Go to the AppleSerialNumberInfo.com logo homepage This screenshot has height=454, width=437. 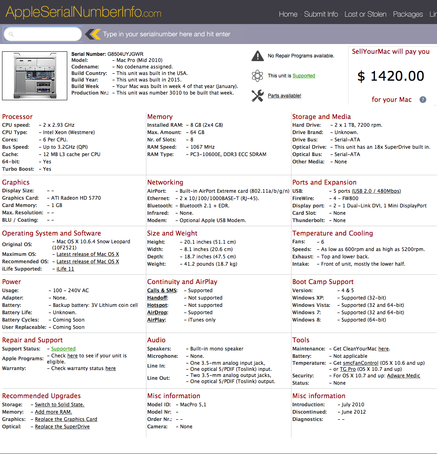pos(83,12)
